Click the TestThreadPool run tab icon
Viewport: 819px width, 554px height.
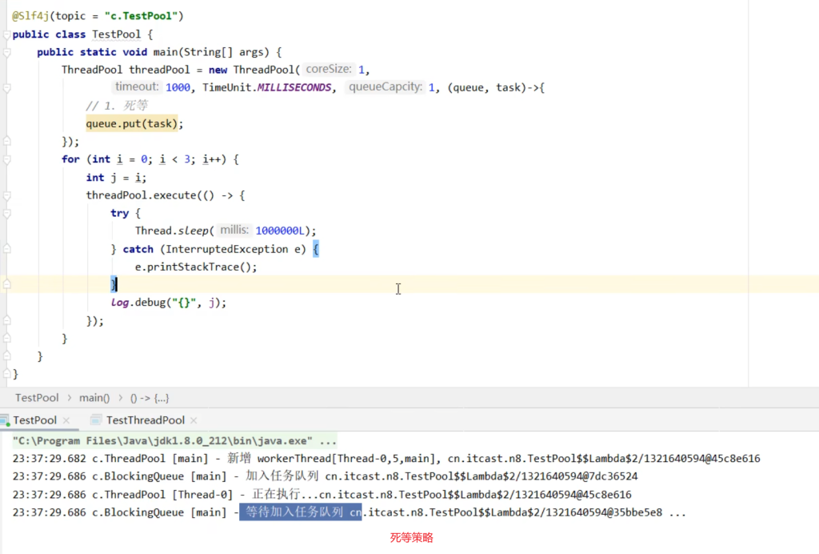[x=97, y=420]
